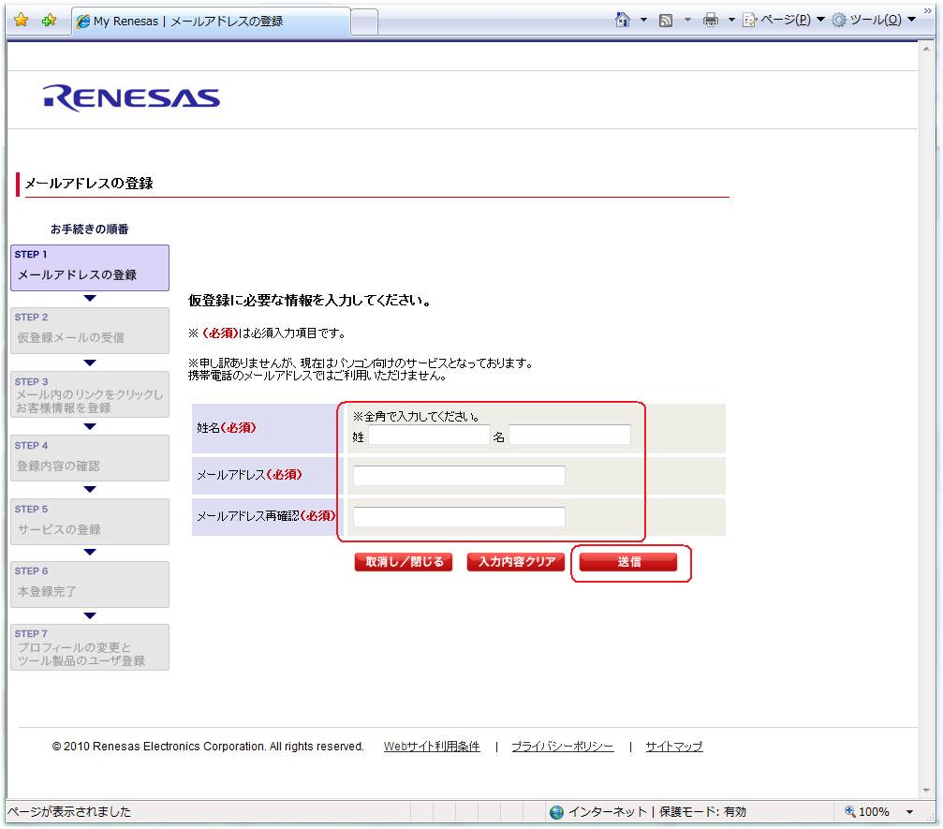Select the My Renesas browser tab
The width and height of the screenshot is (943, 829).
tap(211, 21)
